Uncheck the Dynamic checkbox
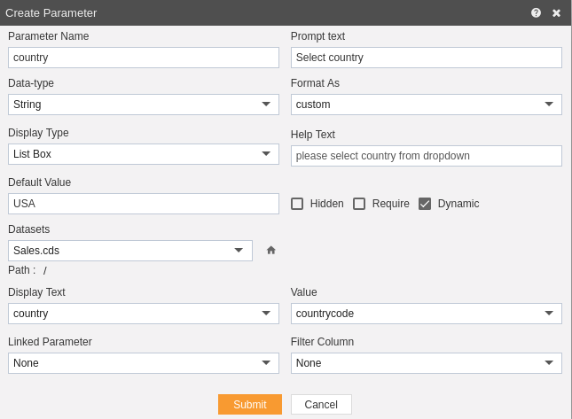The height and width of the screenshot is (419, 572). (x=425, y=204)
